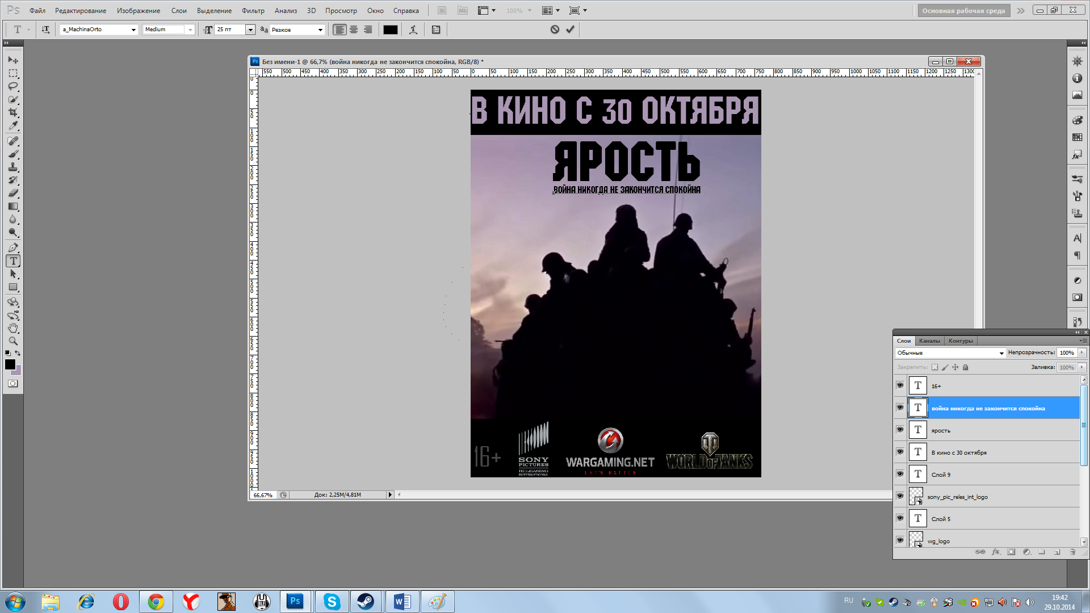Hide the 16+ text layer

[900, 385]
